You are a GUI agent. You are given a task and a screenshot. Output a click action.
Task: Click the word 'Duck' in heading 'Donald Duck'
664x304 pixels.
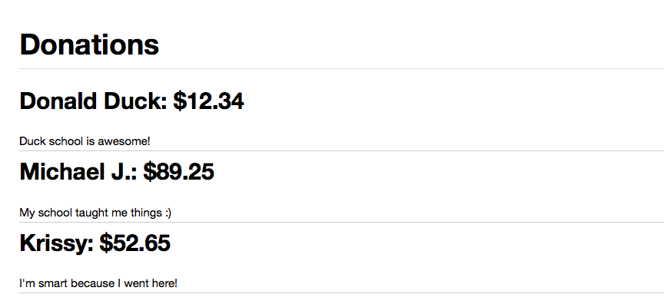point(135,101)
